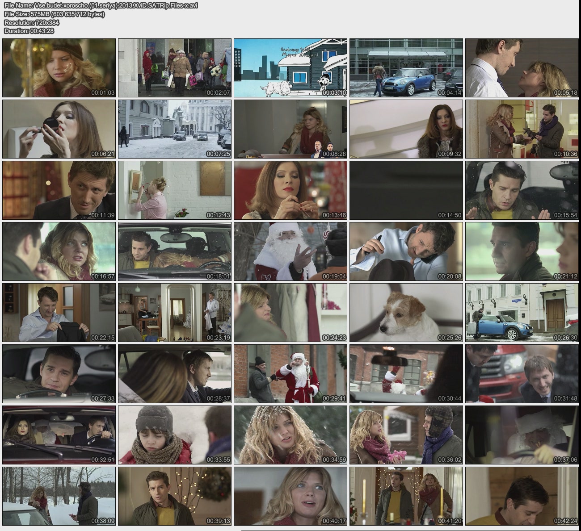The image size is (581, 531).
Task: Select the cartoon house frame at 00:03:10
Action: [x=290, y=68]
